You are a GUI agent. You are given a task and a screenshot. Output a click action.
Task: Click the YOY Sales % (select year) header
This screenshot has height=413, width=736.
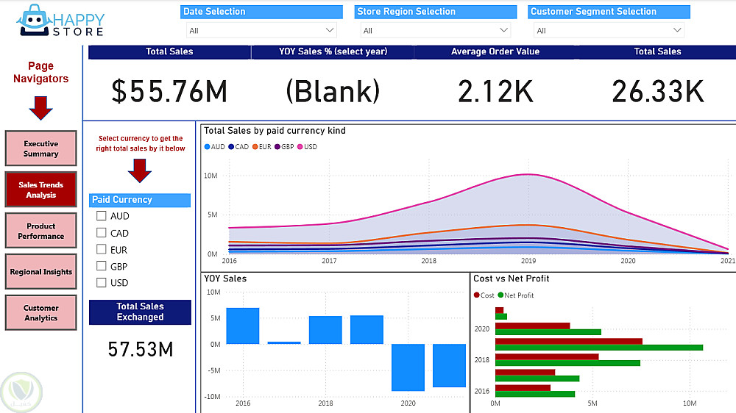point(333,51)
